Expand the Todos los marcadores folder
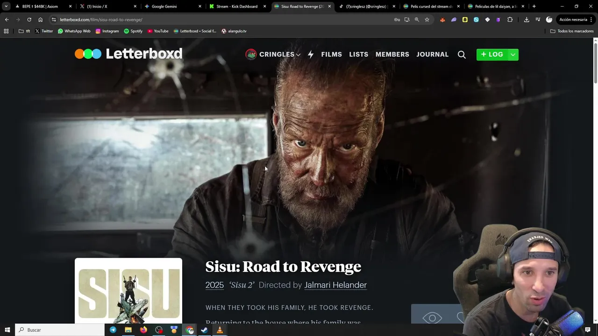Viewport: 598px width, 336px height. 572,31
